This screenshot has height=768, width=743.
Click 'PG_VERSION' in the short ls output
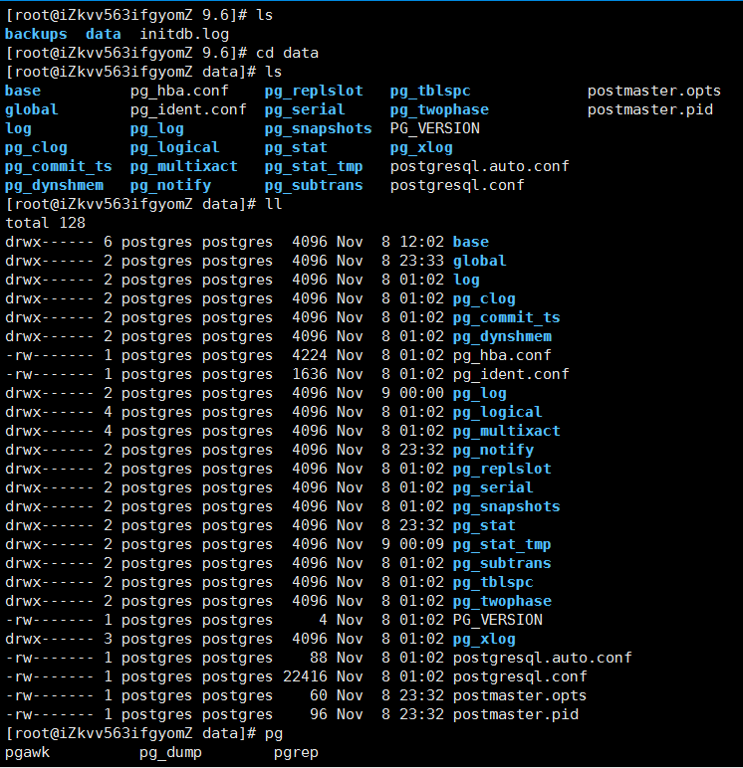[x=435, y=128]
